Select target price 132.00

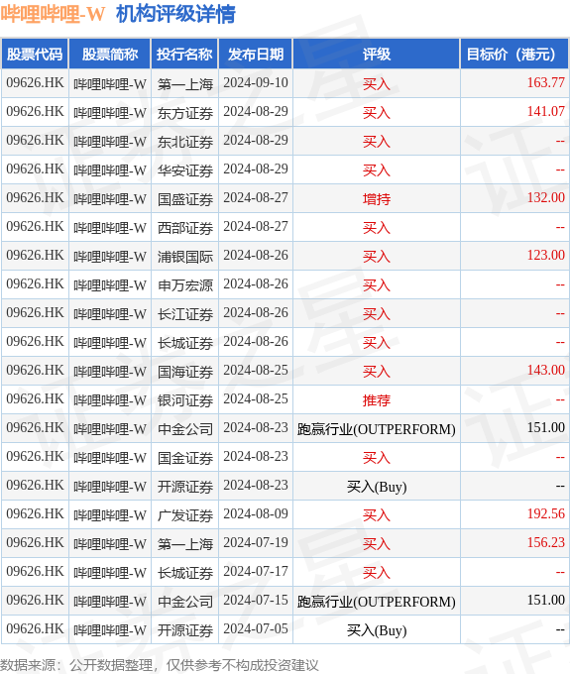click(545, 197)
